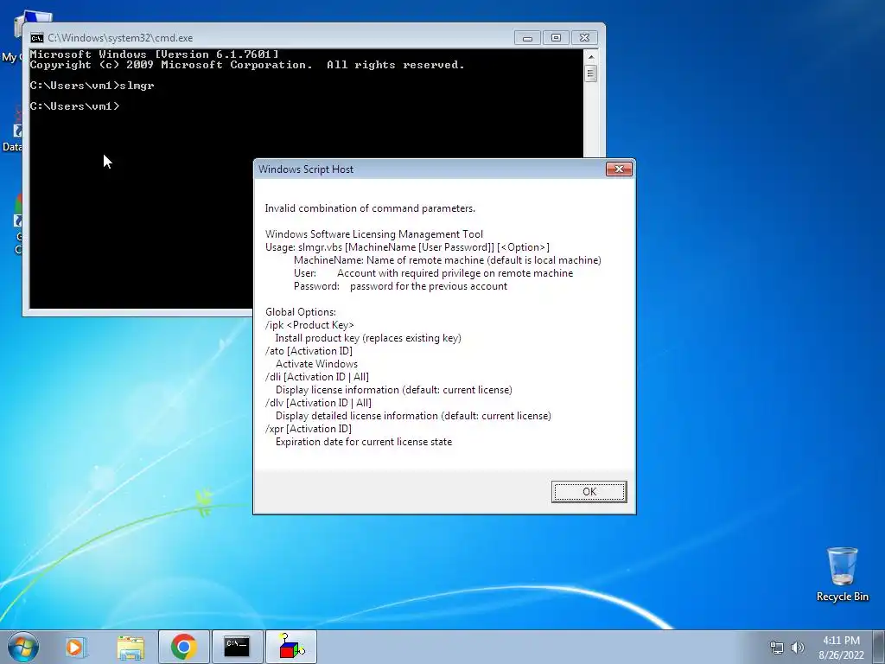The height and width of the screenshot is (664, 885).
Task: Click 'Password: password for the previous account' line
Action: tap(400, 286)
